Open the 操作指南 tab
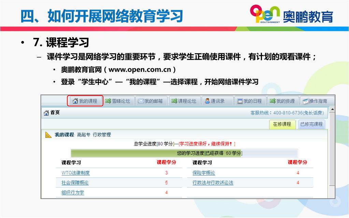This screenshot has height=218, width=349. (317, 101)
